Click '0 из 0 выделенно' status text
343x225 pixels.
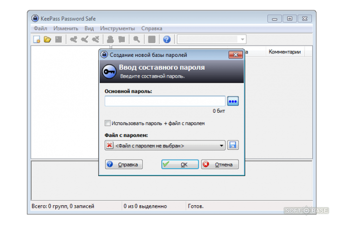pos(145,206)
